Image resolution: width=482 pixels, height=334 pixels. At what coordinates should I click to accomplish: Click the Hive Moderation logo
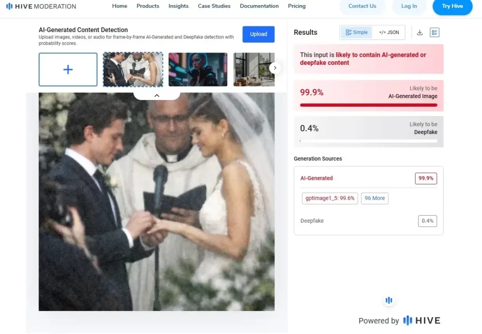pos(41,7)
